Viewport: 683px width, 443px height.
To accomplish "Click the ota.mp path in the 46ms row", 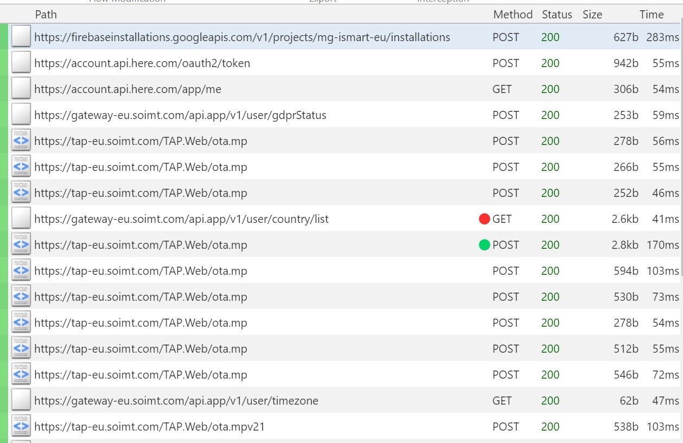I will click(141, 193).
